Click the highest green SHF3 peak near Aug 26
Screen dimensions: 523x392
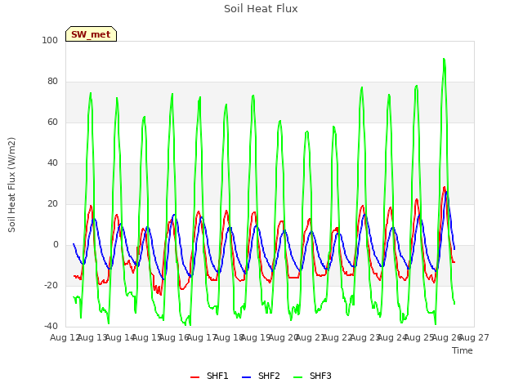coord(444,59)
